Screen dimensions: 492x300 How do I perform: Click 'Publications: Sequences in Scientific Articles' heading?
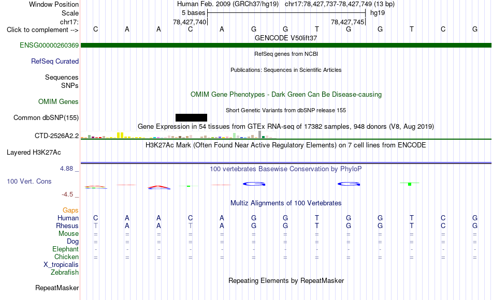coord(286,70)
